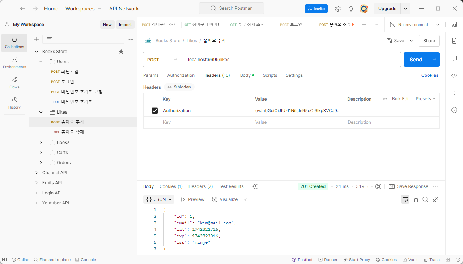Expand the Channel API collection
Image resolution: width=463 pixels, height=264 pixels.
(x=37, y=173)
